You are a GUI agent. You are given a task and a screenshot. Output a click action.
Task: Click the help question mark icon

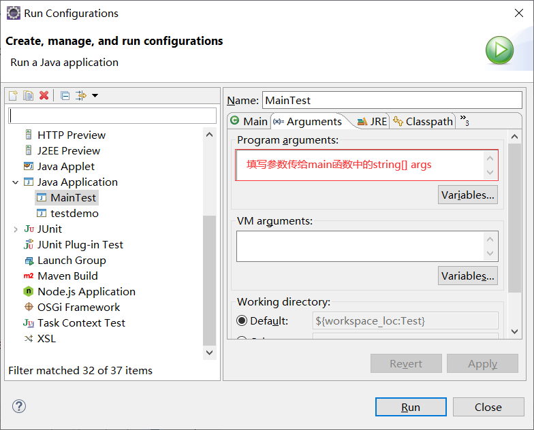tap(18, 406)
